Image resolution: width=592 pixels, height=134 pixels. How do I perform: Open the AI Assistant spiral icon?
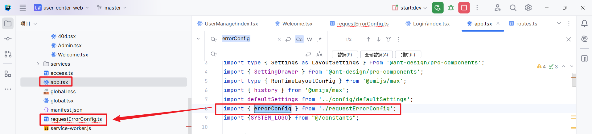tap(584, 39)
